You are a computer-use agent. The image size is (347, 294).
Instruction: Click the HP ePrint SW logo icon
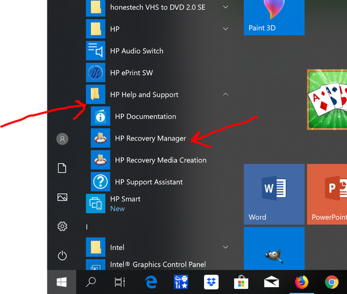tap(95, 73)
